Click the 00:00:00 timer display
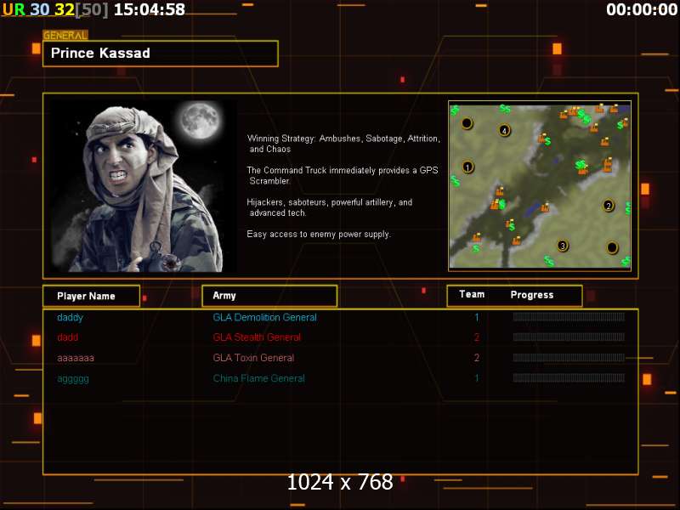 pos(642,9)
